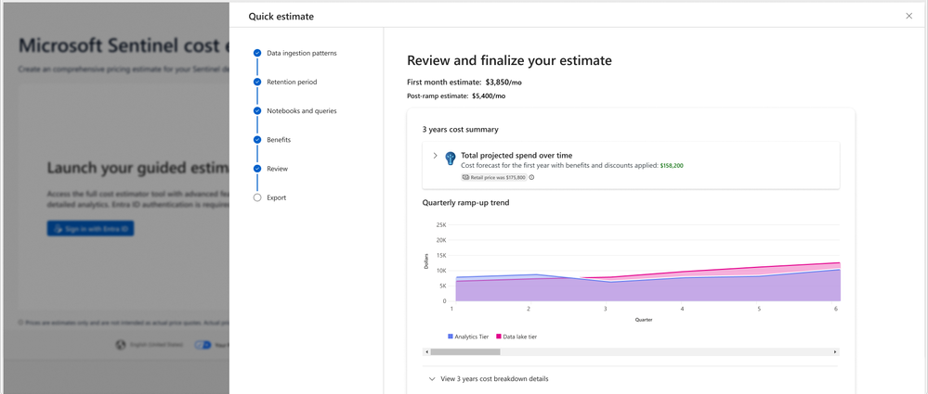Toggle the switch in the page footer

click(x=203, y=345)
